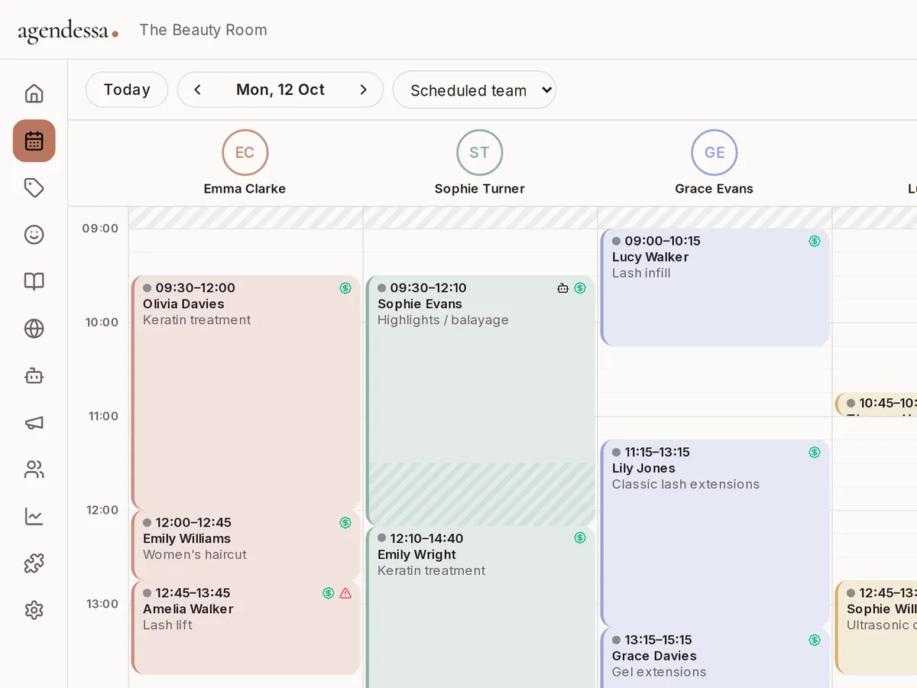Open the megaphone marketing icon
917x688 pixels.
click(x=34, y=423)
